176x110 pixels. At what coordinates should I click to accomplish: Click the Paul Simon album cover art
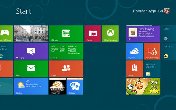pos(133,32)
